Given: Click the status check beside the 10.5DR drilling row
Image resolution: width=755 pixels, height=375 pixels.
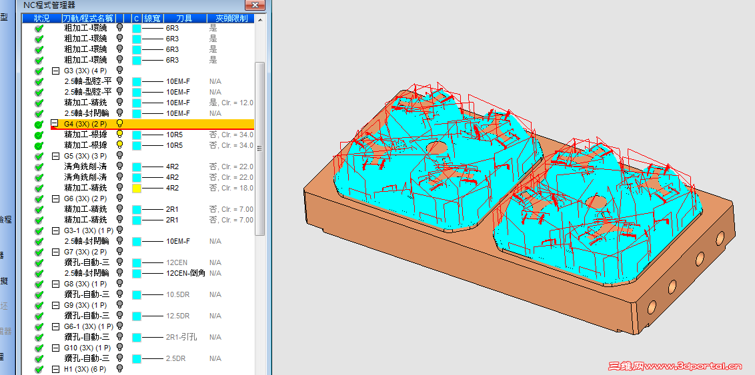Looking at the screenshot, I should coord(39,295).
